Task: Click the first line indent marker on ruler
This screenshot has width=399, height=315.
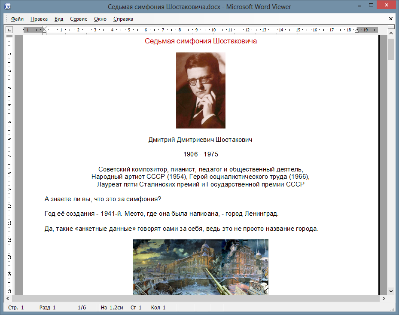Action: point(44,28)
